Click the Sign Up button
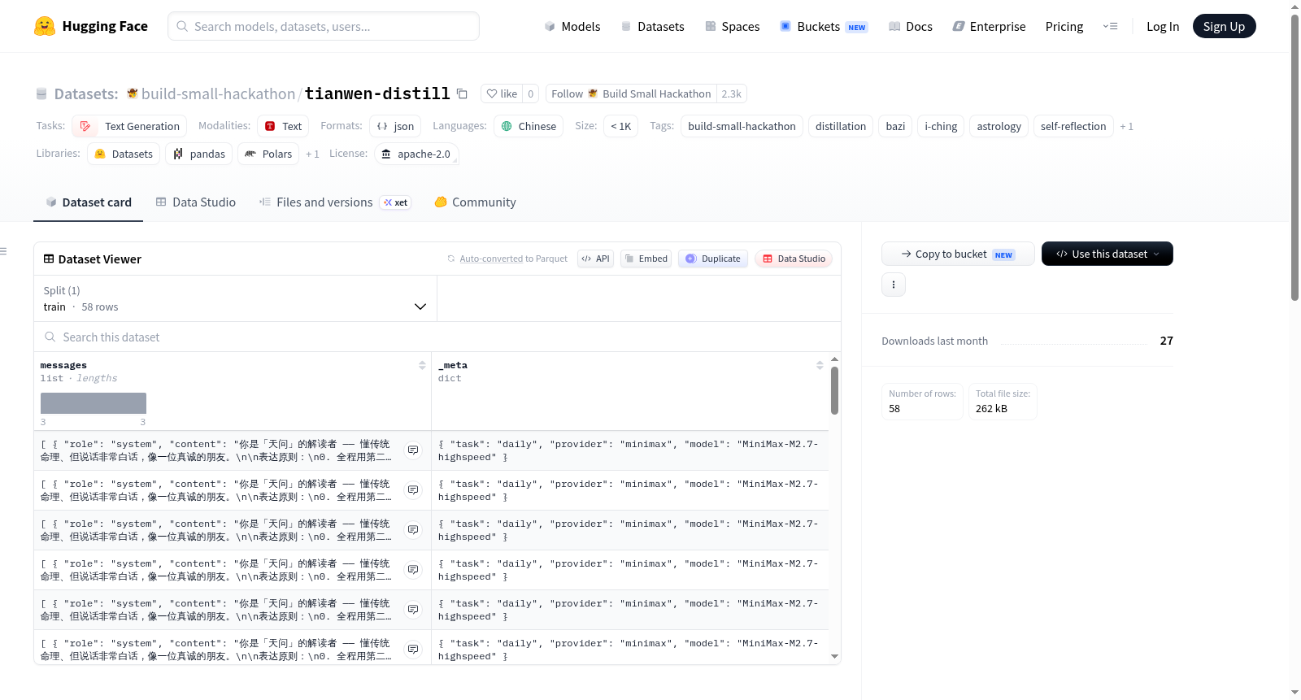 (1224, 26)
